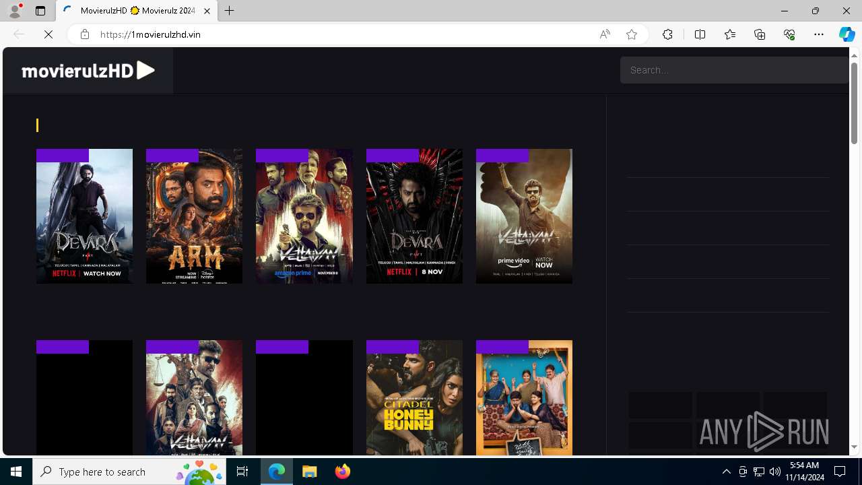Show hidden system tray icons
The height and width of the screenshot is (485, 862).
[726, 472]
